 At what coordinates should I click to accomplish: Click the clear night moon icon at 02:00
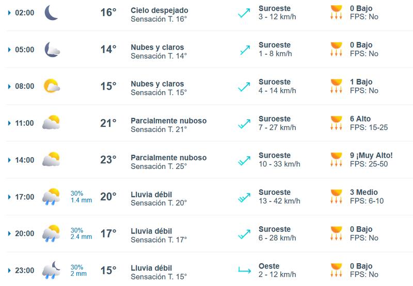tap(51, 12)
